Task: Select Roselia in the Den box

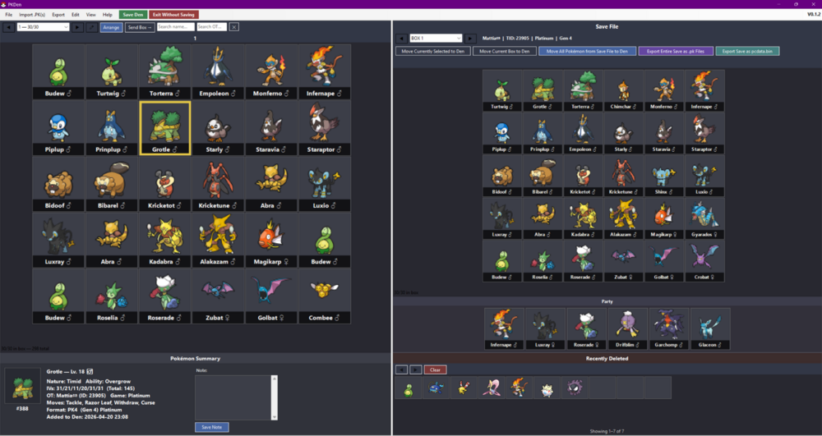Action: (112, 296)
